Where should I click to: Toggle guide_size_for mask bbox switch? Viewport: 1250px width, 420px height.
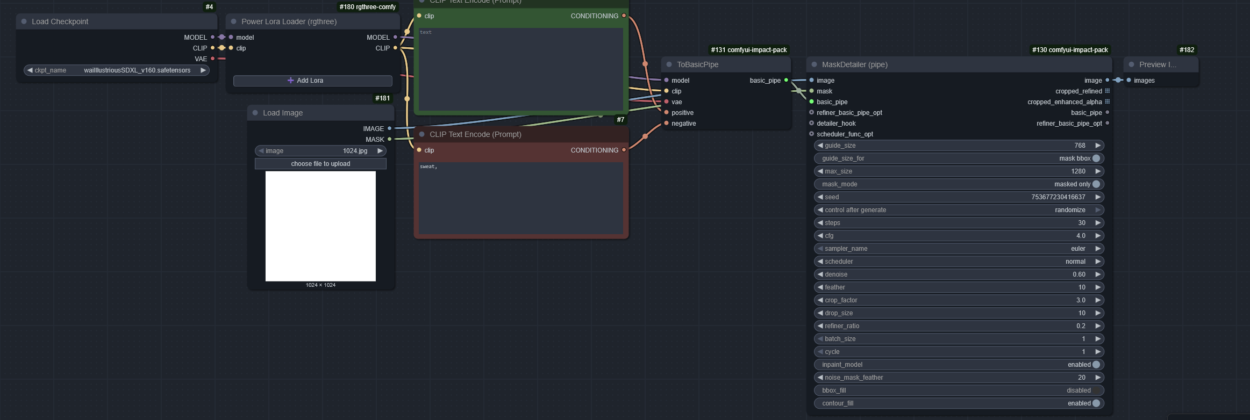[x=1096, y=158]
